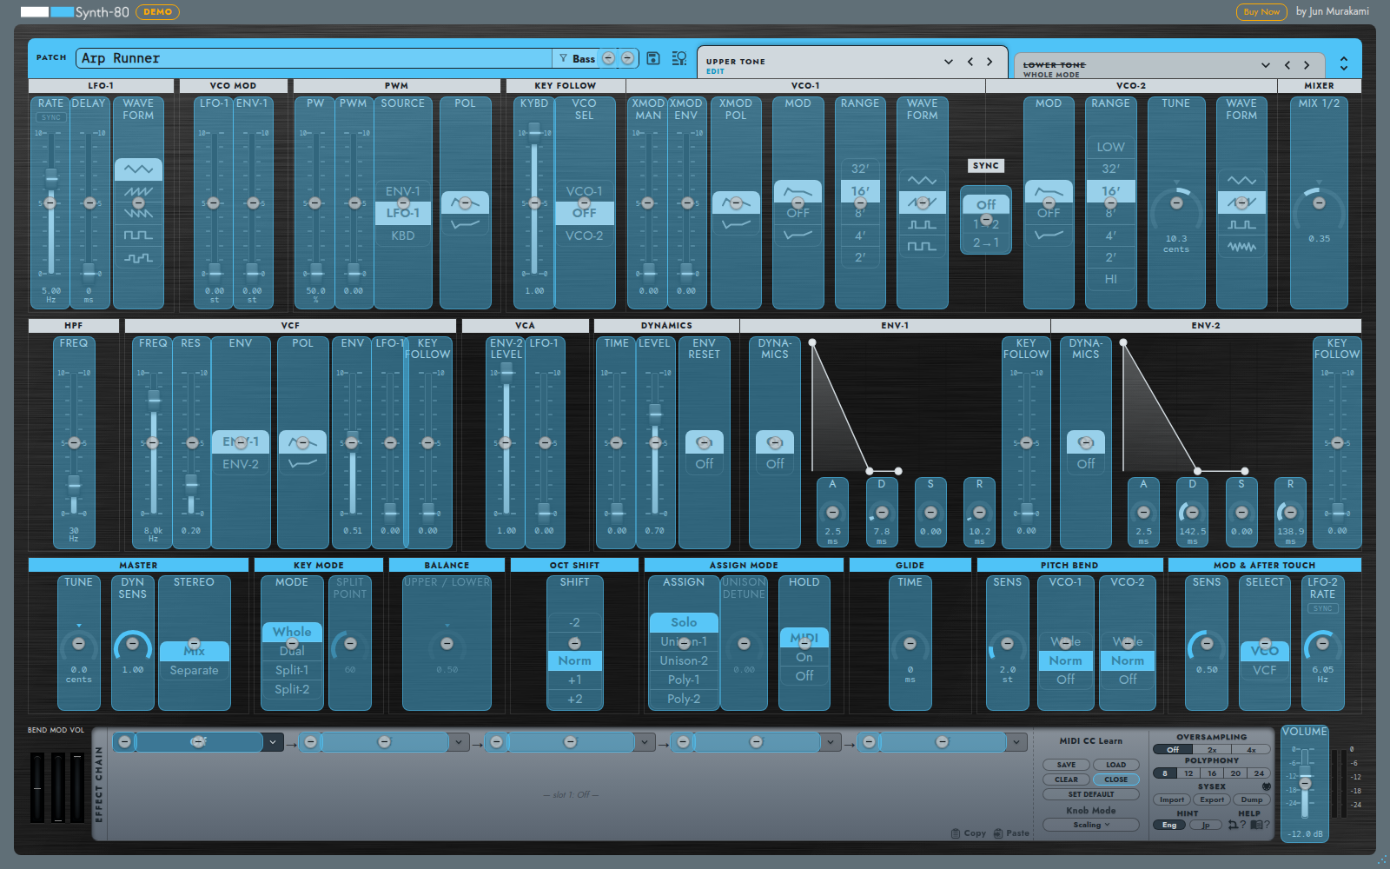Choose the VCO-1 triangle waveform icon
The width and height of the screenshot is (1390, 869).
tap(922, 181)
